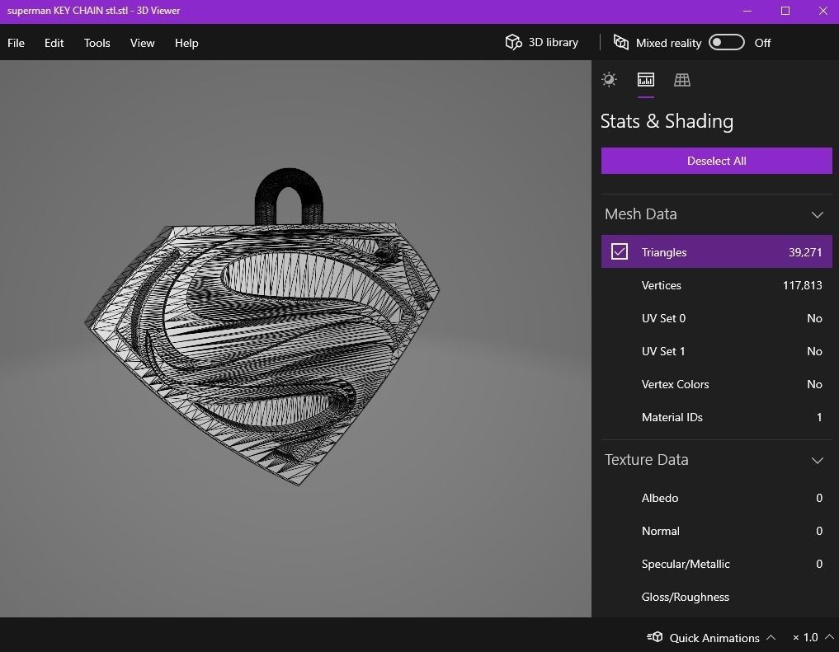Collapse the Mesh Data section

(817, 215)
